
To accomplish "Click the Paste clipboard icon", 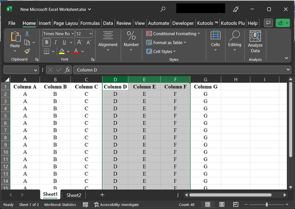I will click(15, 38).
